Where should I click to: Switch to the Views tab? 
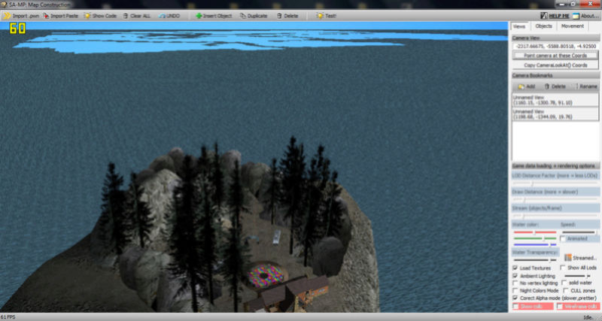click(x=519, y=26)
